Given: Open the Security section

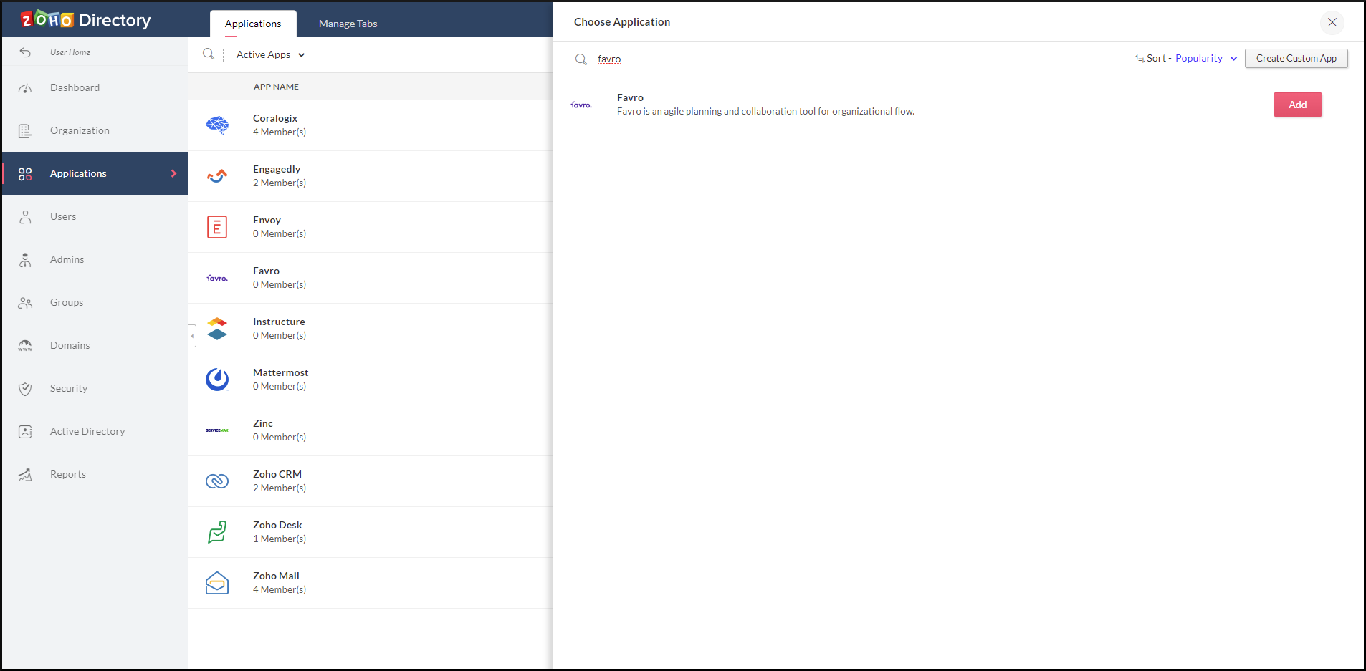Looking at the screenshot, I should tap(25, 388).
